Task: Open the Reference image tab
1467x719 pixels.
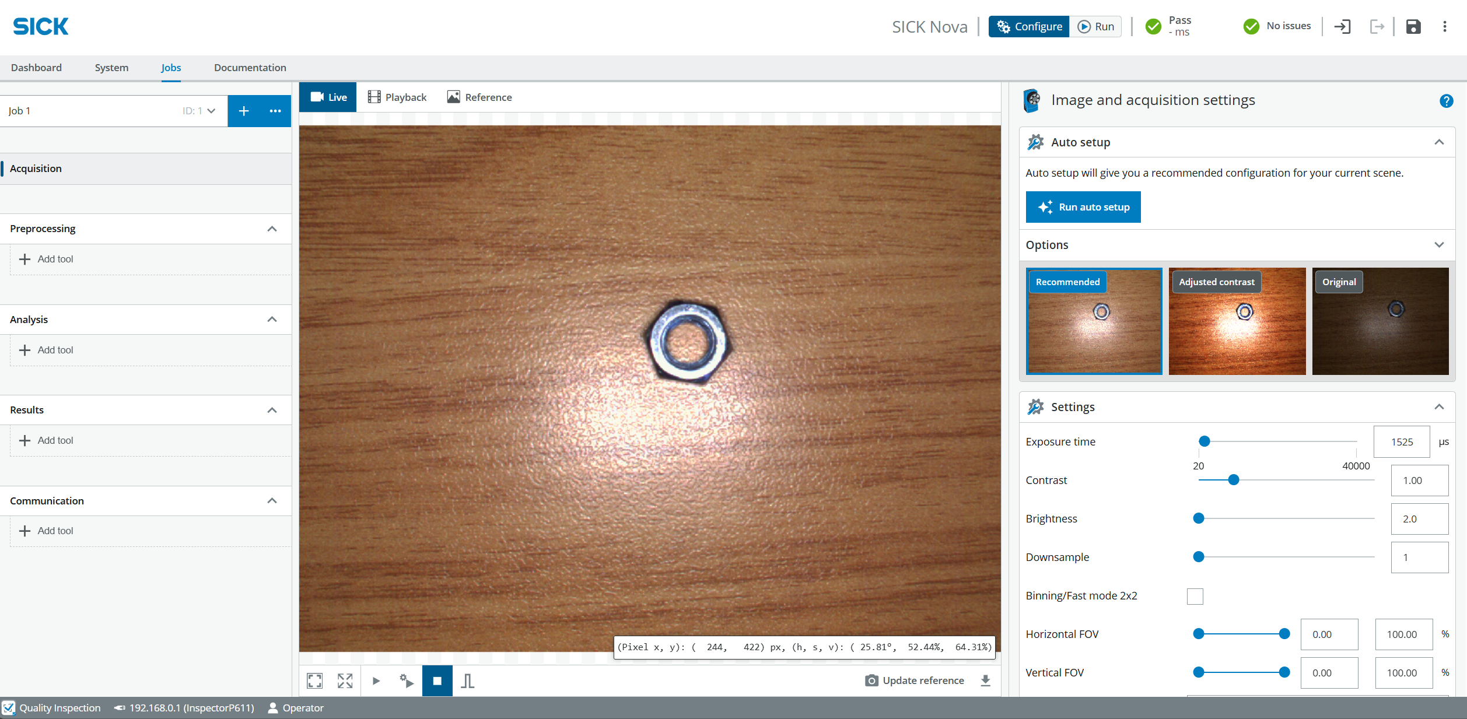Action: [x=479, y=97]
